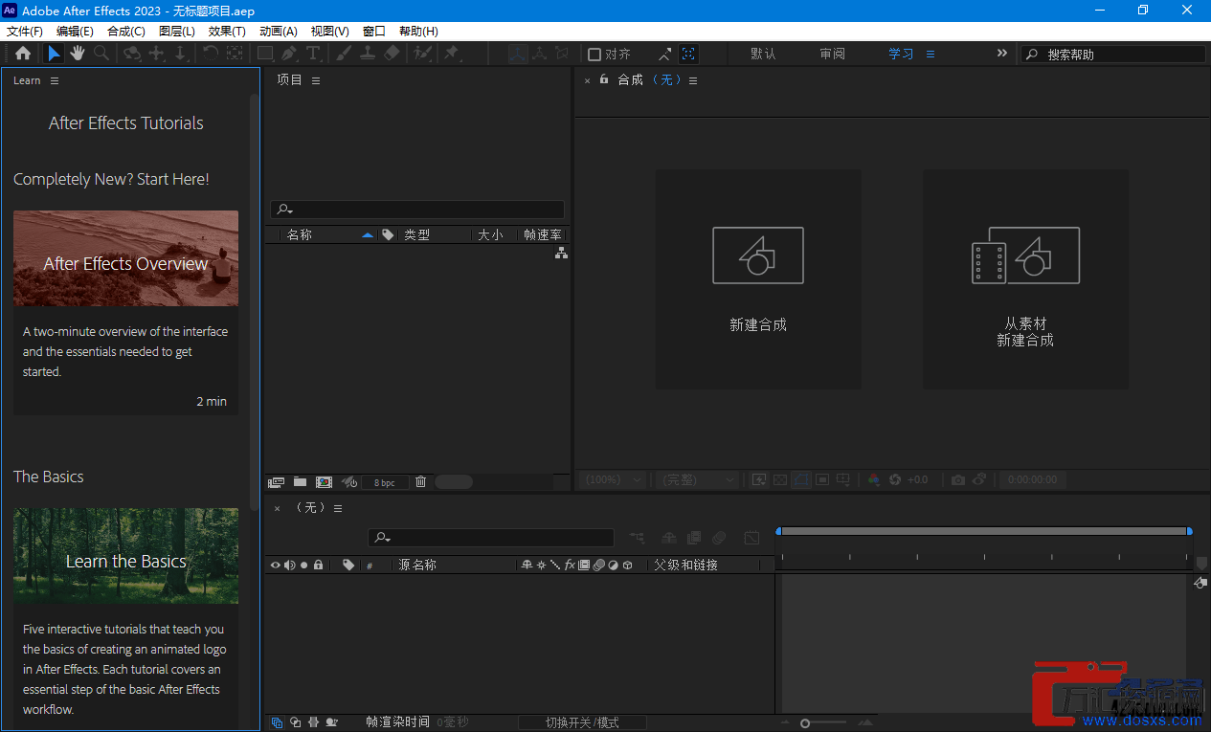Open the (完整) resolution dropdown

698,479
